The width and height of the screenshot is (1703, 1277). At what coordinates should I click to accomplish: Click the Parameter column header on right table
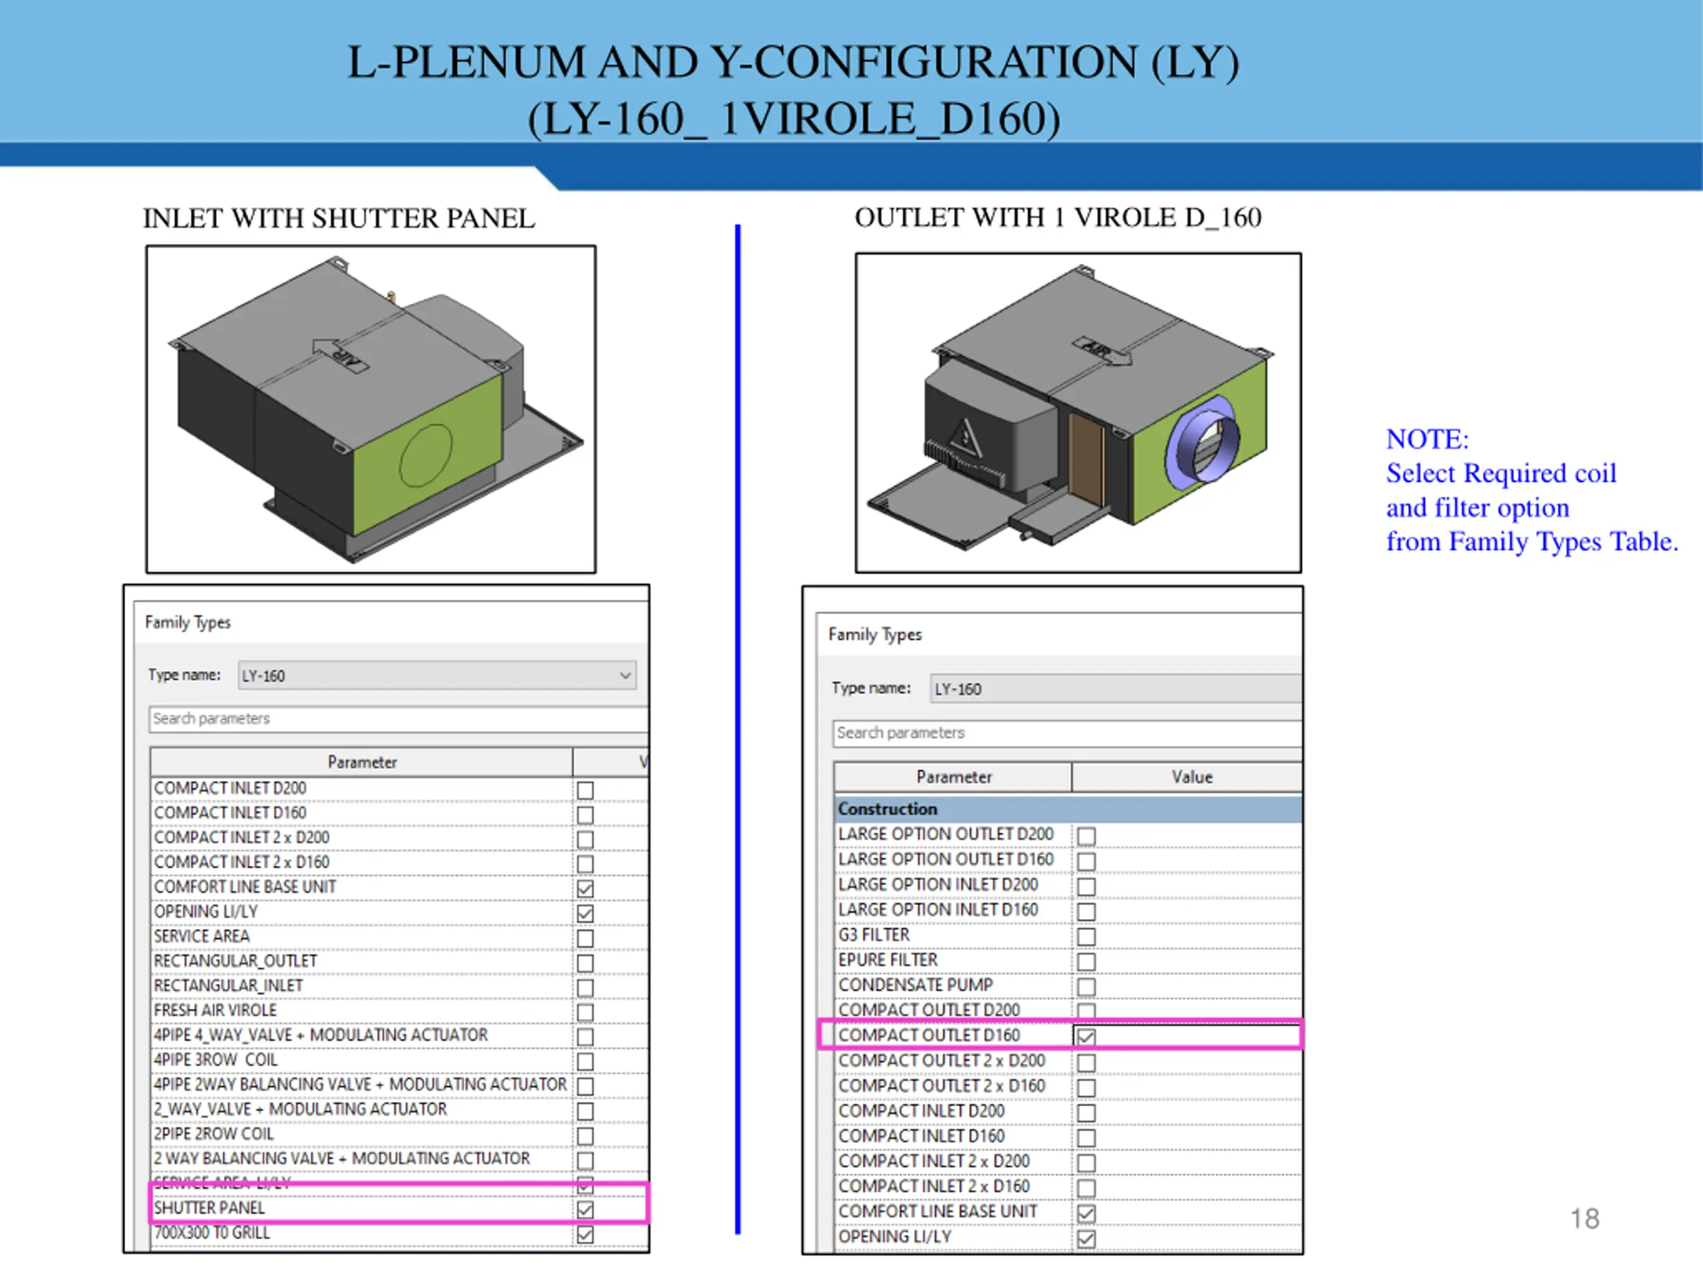[953, 778]
